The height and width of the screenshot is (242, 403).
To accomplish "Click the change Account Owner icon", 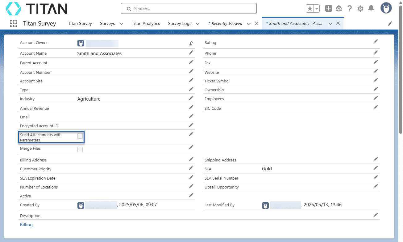I will click(191, 43).
